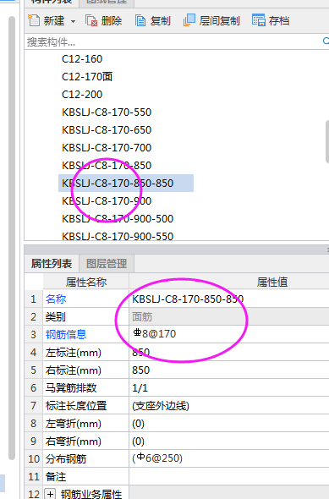Click the 属性名称 column header
The image size is (329, 499).
[86, 282]
